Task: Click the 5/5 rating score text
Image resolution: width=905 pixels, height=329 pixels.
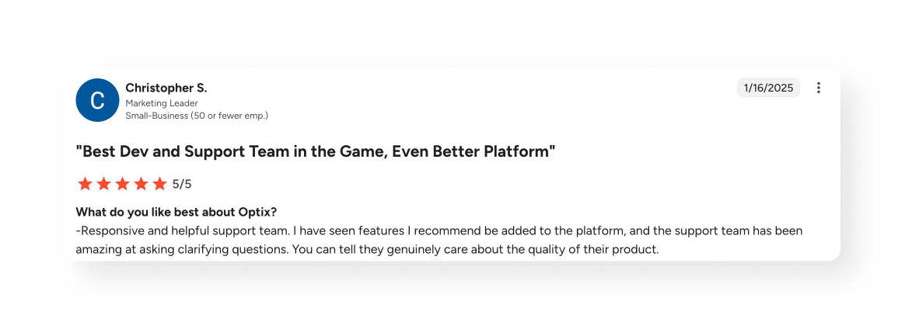Action: pos(182,184)
